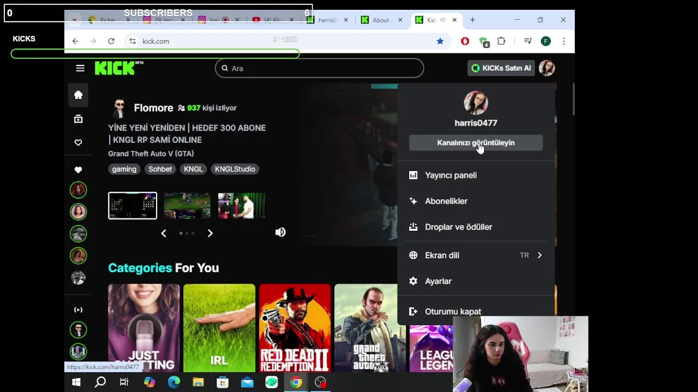The height and width of the screenshot is (392, 698).
Task: Show previous featured stream arrow
Action: (x=164, y=233)
